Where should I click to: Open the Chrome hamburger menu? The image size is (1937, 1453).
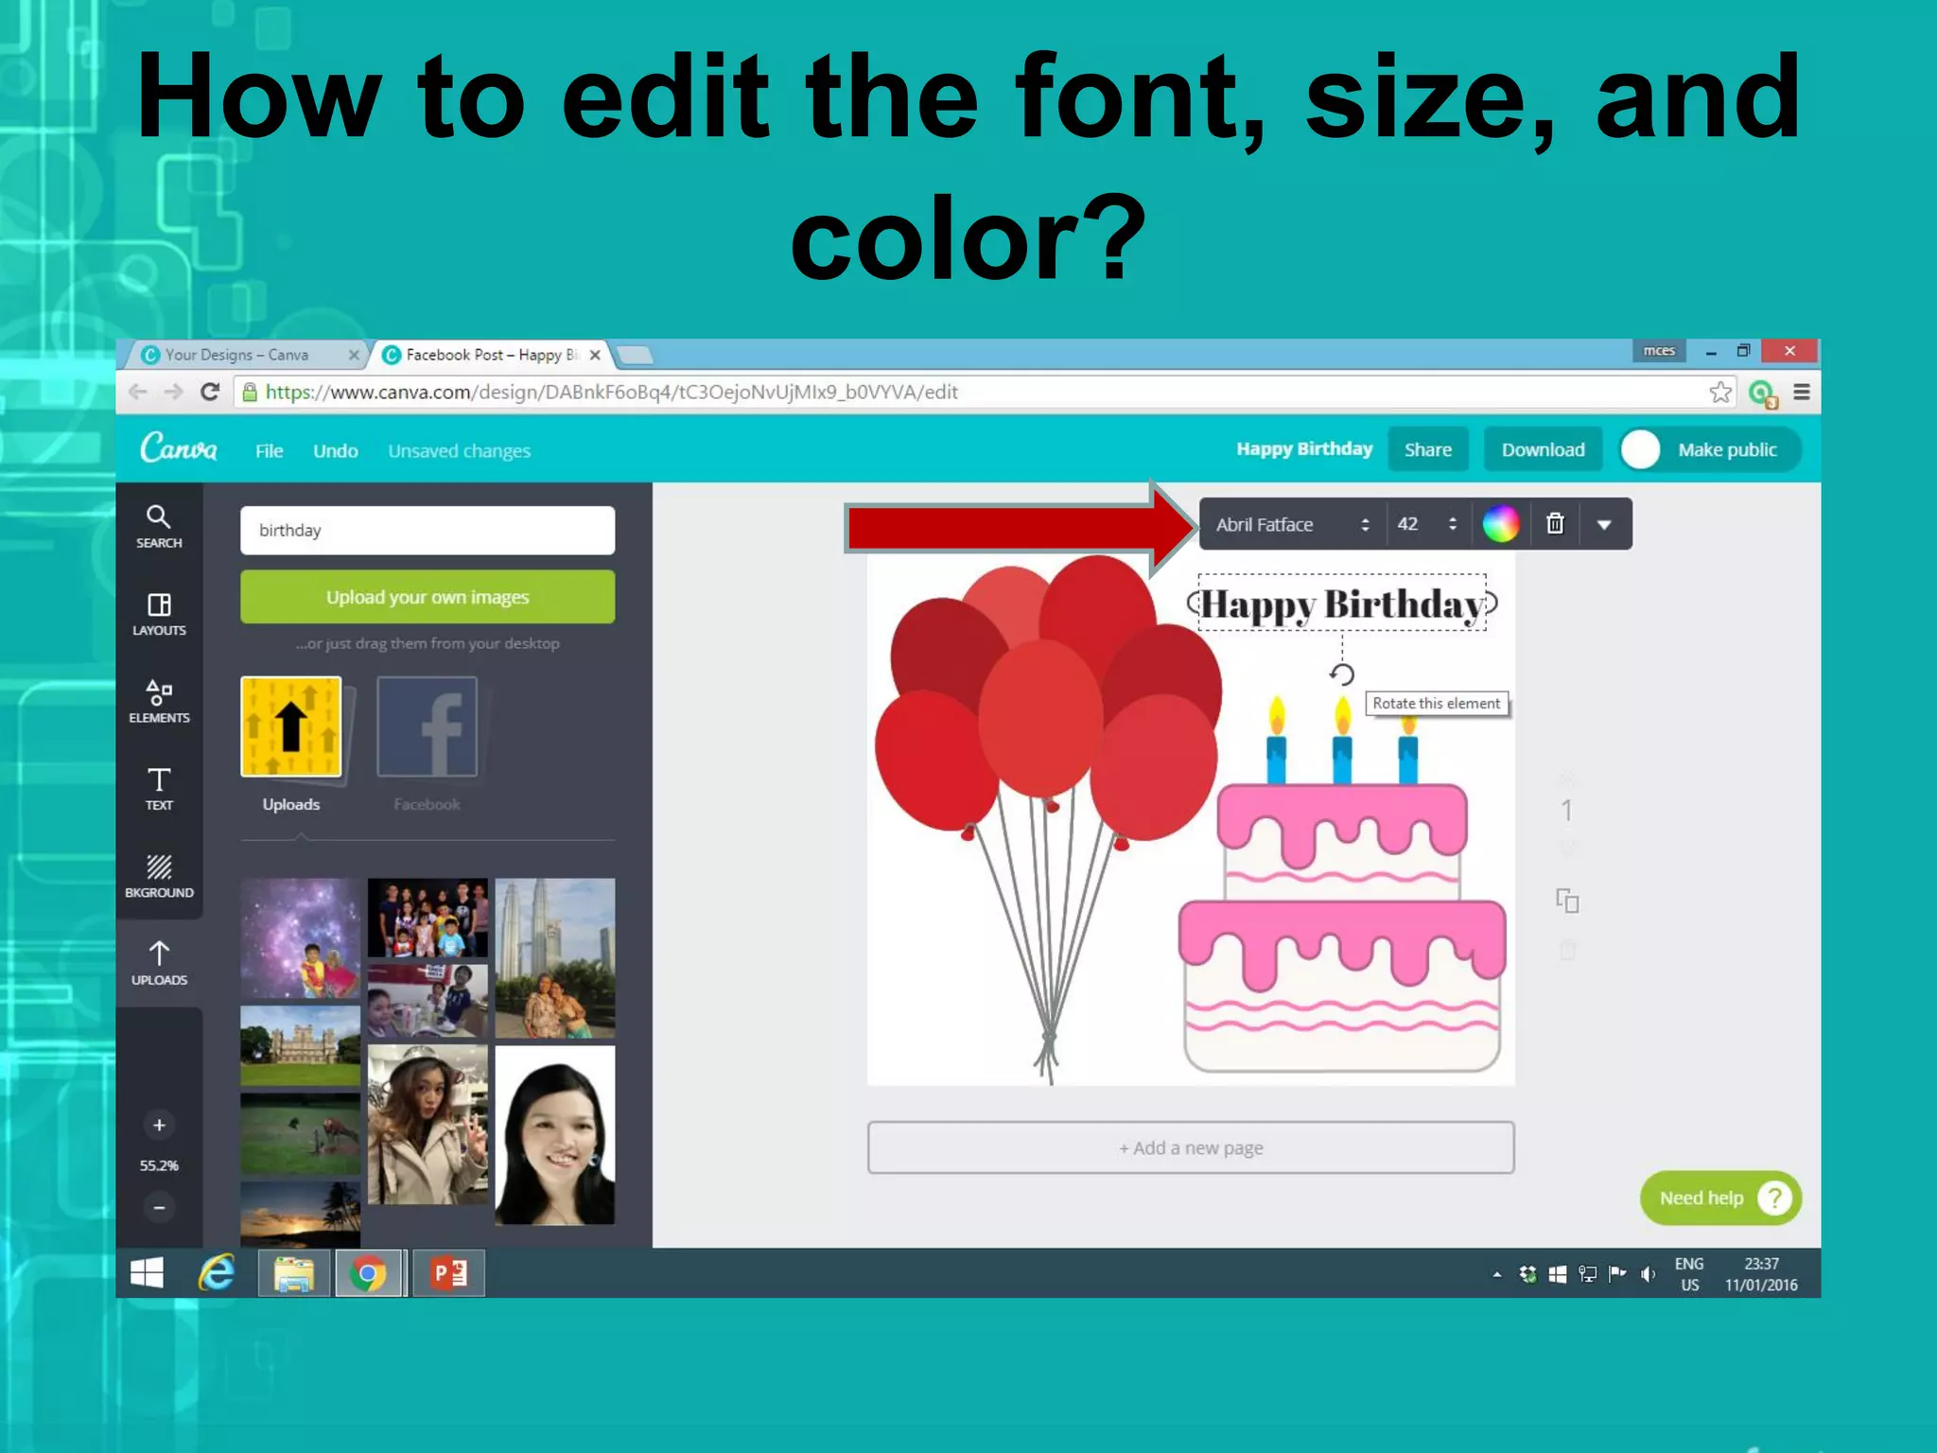pyautogui.click(x=1802, y=392)
